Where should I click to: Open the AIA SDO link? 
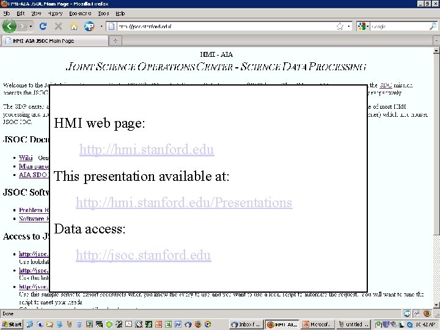[34, 175]
